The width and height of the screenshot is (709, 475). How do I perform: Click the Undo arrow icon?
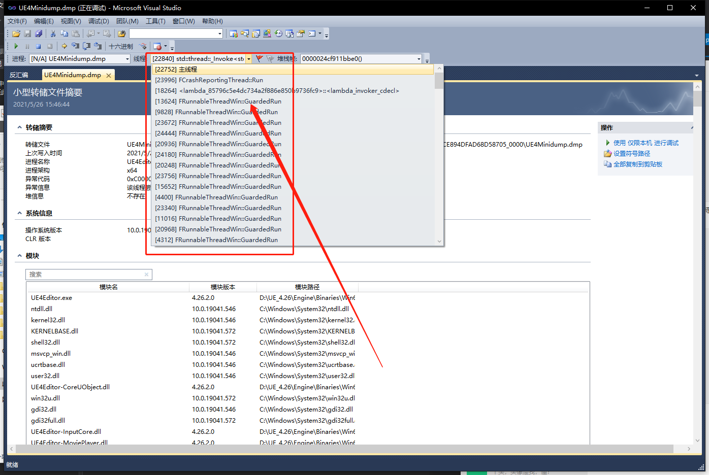coord(90,33)
